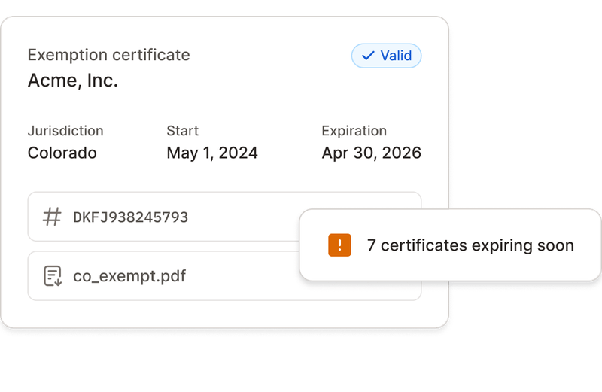Click the orange warning exclamation icon
Image resolution: width=602 pixels, height=392 pixels.
tap(339, 245)
